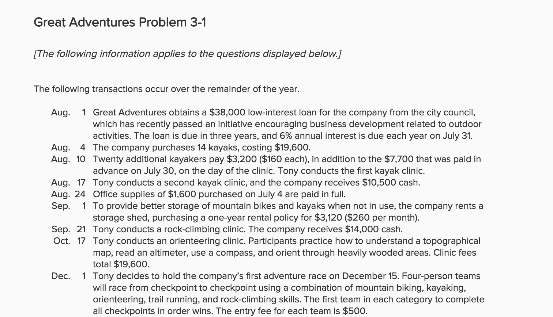Click the "Sep. 1" date label
Image resolution: width=553 pixels, height=317 pixels.
point(68,206)
